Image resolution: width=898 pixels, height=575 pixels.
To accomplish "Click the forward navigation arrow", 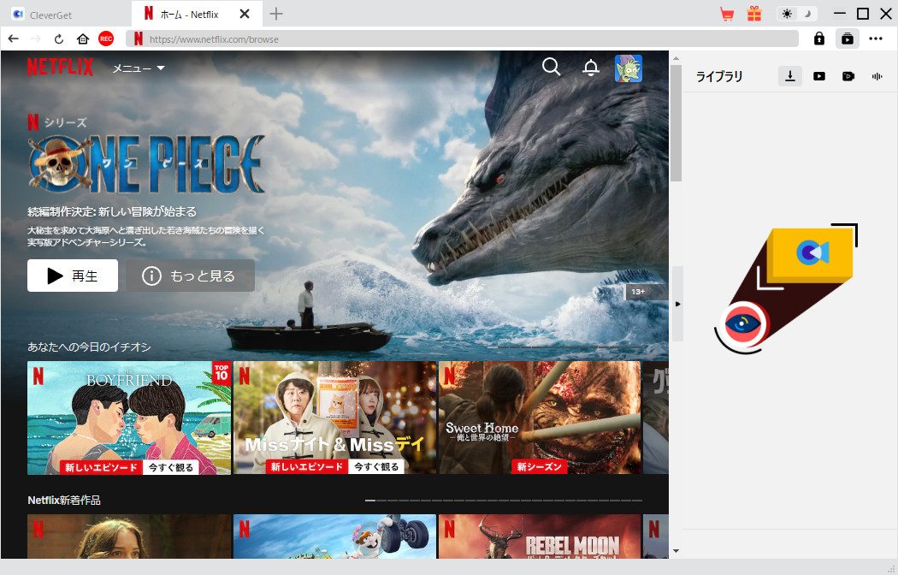I will (36, 39).
